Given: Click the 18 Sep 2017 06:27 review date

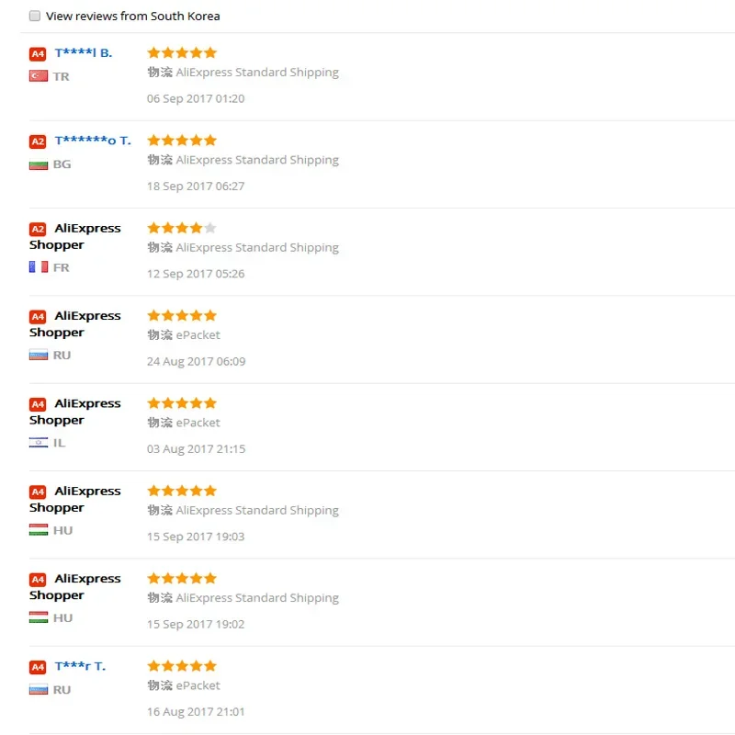Looking at the screenshot, I should point(196,186).
